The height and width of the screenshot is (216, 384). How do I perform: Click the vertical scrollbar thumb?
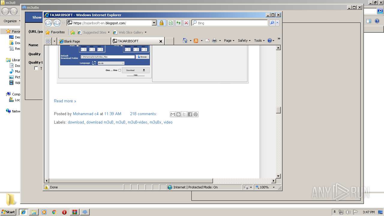click(x=278, y=110)
